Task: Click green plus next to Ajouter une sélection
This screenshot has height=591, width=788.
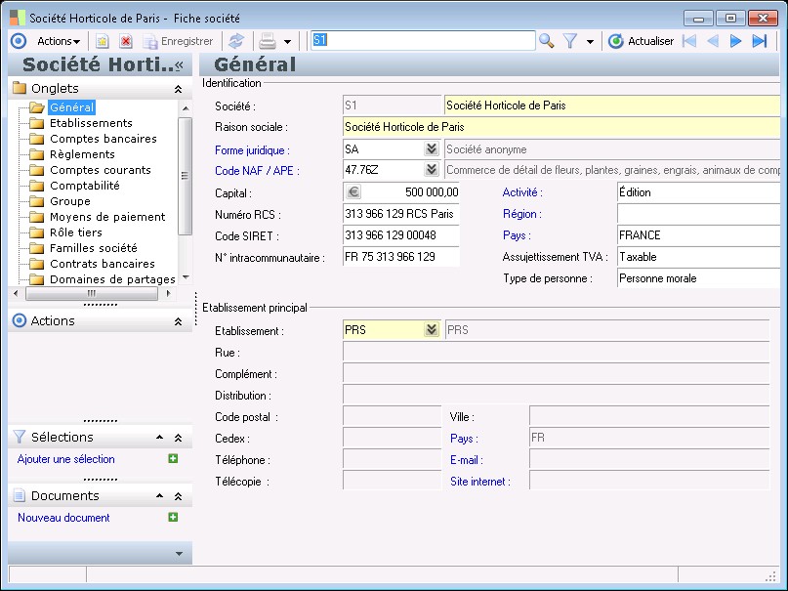Action: point(173,459)
